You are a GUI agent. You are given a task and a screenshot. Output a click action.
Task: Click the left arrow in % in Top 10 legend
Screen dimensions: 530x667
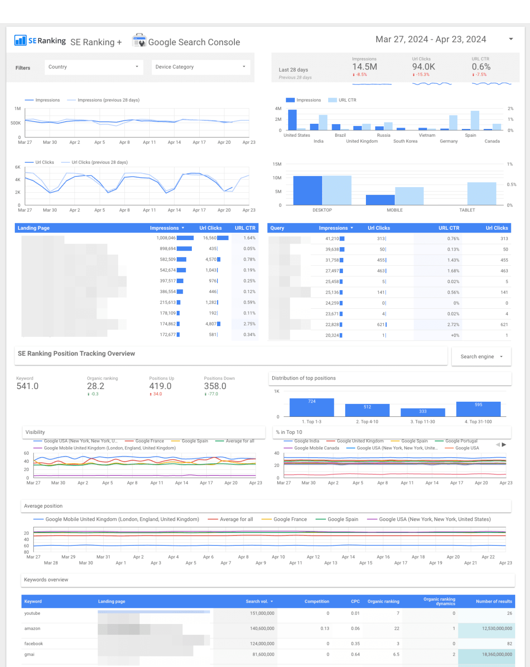tap(497, 445)
